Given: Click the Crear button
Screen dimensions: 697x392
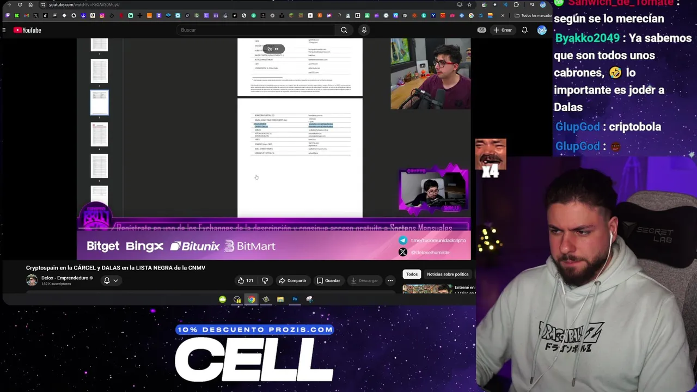Looking at the screenshot, I should [502, 30].
